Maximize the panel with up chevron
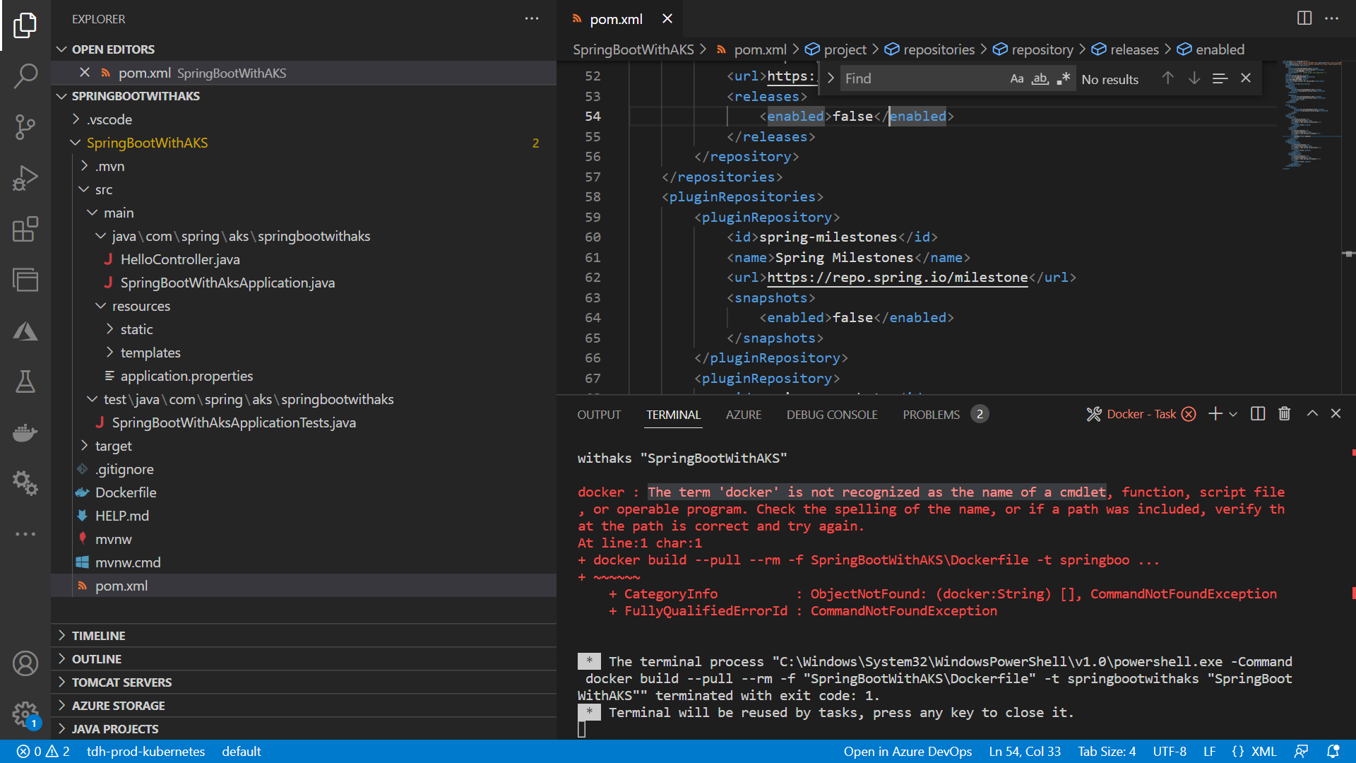Screen dimensions: 1356x763 (x=1312, y=414)
